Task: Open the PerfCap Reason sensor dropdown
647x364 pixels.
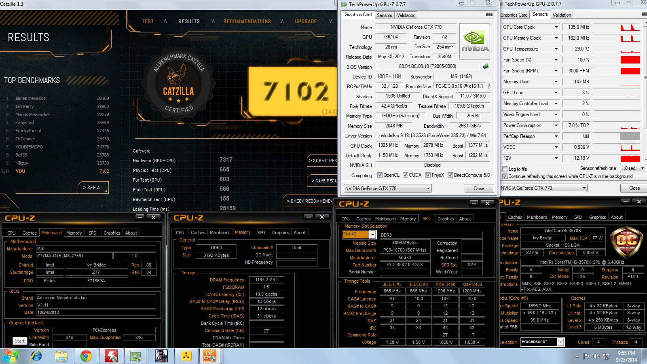Action: tap(556, 136)
